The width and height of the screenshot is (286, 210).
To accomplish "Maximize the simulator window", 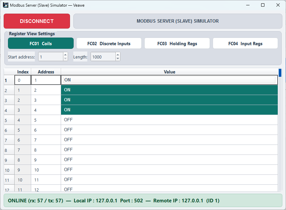I will [263, 5].
